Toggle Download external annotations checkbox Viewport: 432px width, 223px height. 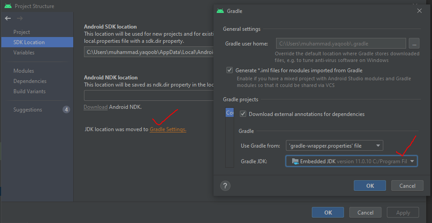243,114
